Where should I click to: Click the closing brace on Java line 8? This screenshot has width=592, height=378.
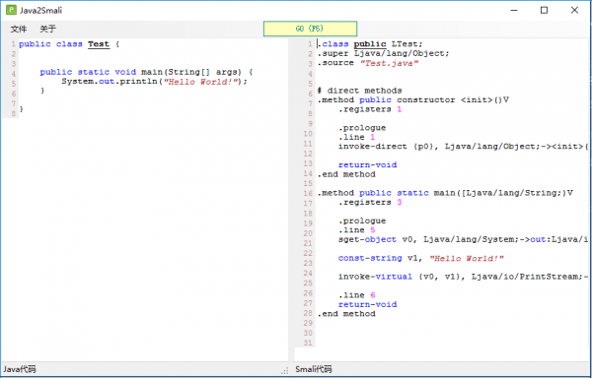tap(22, 109)
